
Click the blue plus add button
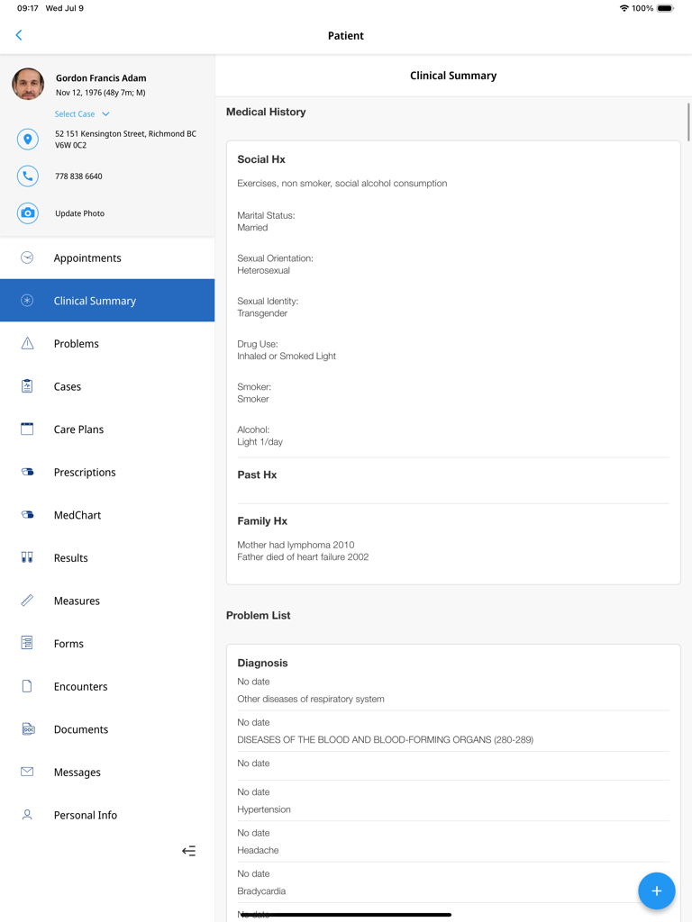point(656,890)
